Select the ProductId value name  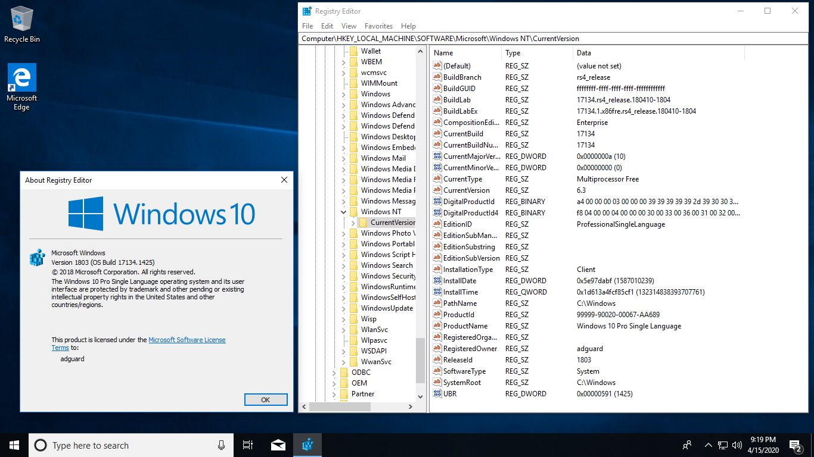tap(458, 315)
